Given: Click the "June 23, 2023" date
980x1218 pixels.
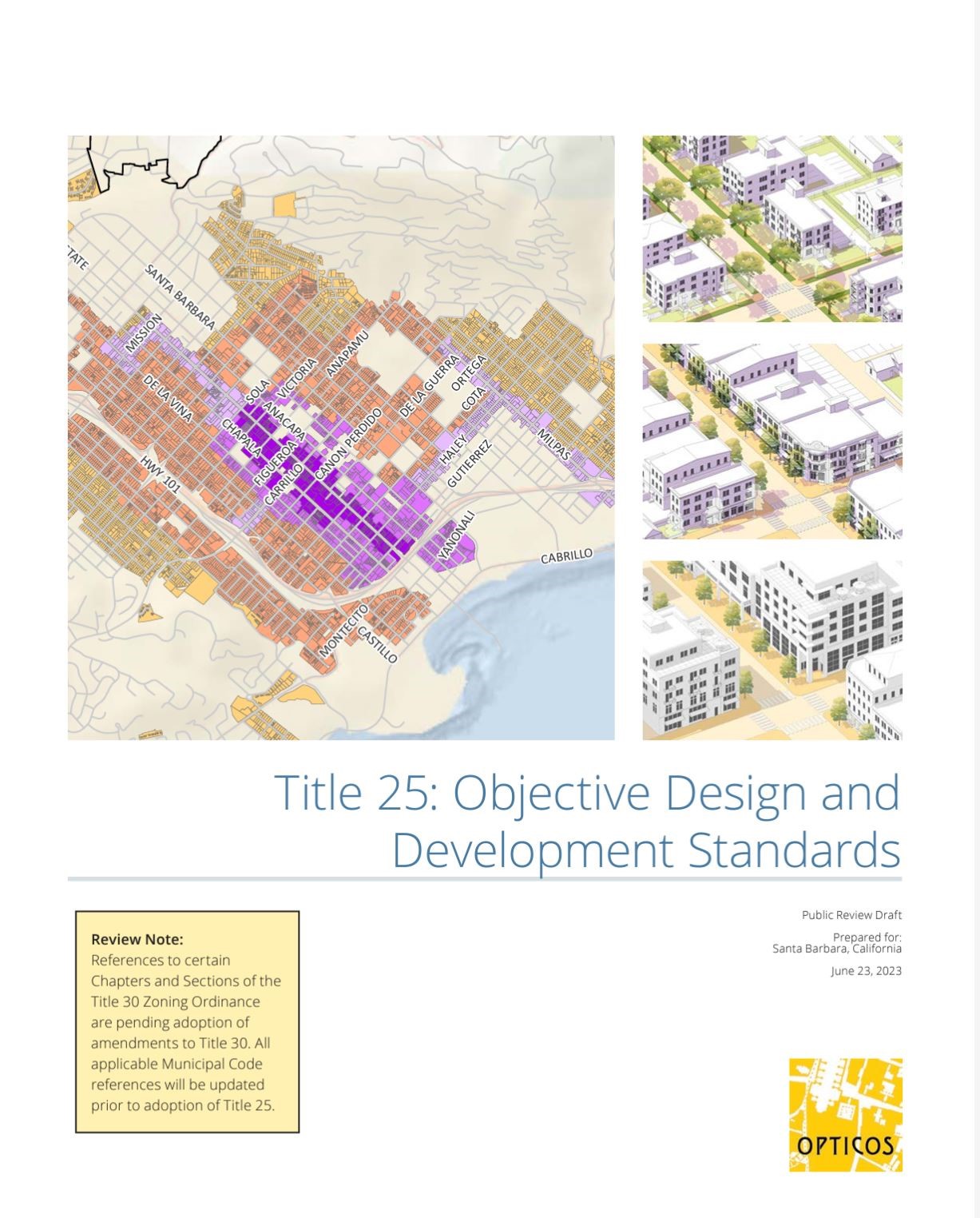Looking at the screenshot, I should (x=866, y=971).
